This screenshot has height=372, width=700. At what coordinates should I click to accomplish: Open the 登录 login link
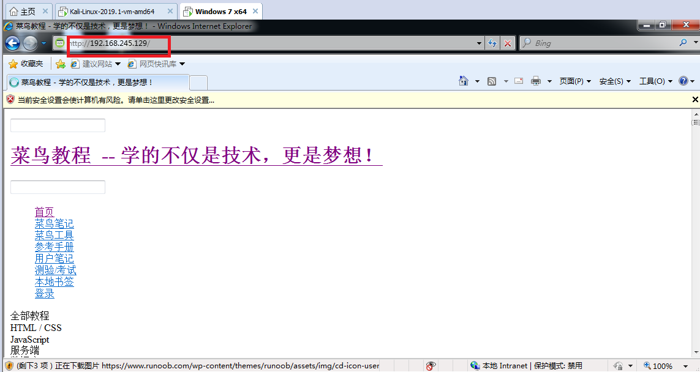(x=45, y=294)
